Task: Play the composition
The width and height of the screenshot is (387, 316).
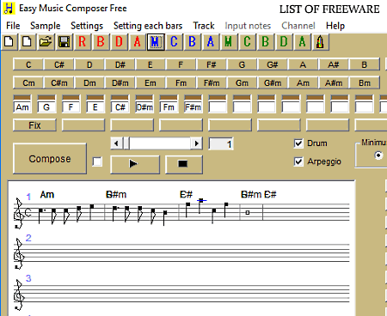Action: click(x=135, y=164)
